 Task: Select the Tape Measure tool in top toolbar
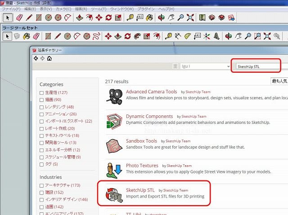(x=130, y=18)
